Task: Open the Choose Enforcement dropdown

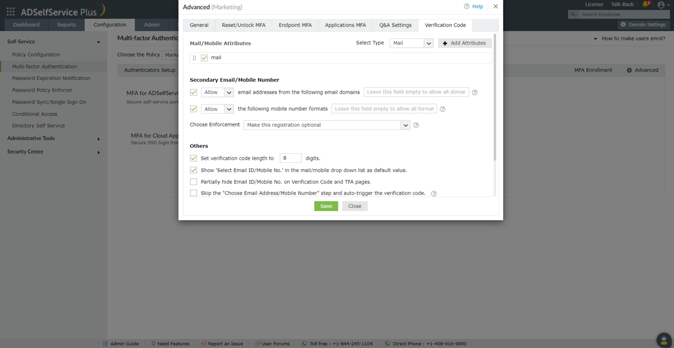Action: (327, 125)
